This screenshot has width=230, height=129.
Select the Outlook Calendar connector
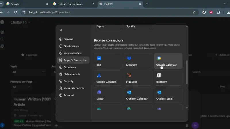[138, 95]
